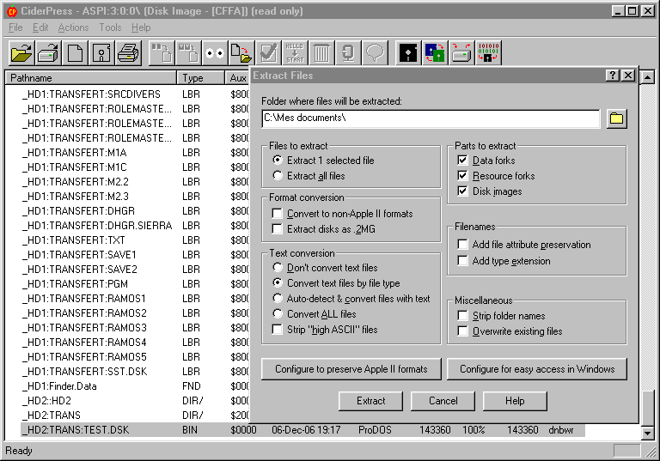Screen dimensions: 660x461
Task: Open the Help menu
Action: [x=141, y=27]
